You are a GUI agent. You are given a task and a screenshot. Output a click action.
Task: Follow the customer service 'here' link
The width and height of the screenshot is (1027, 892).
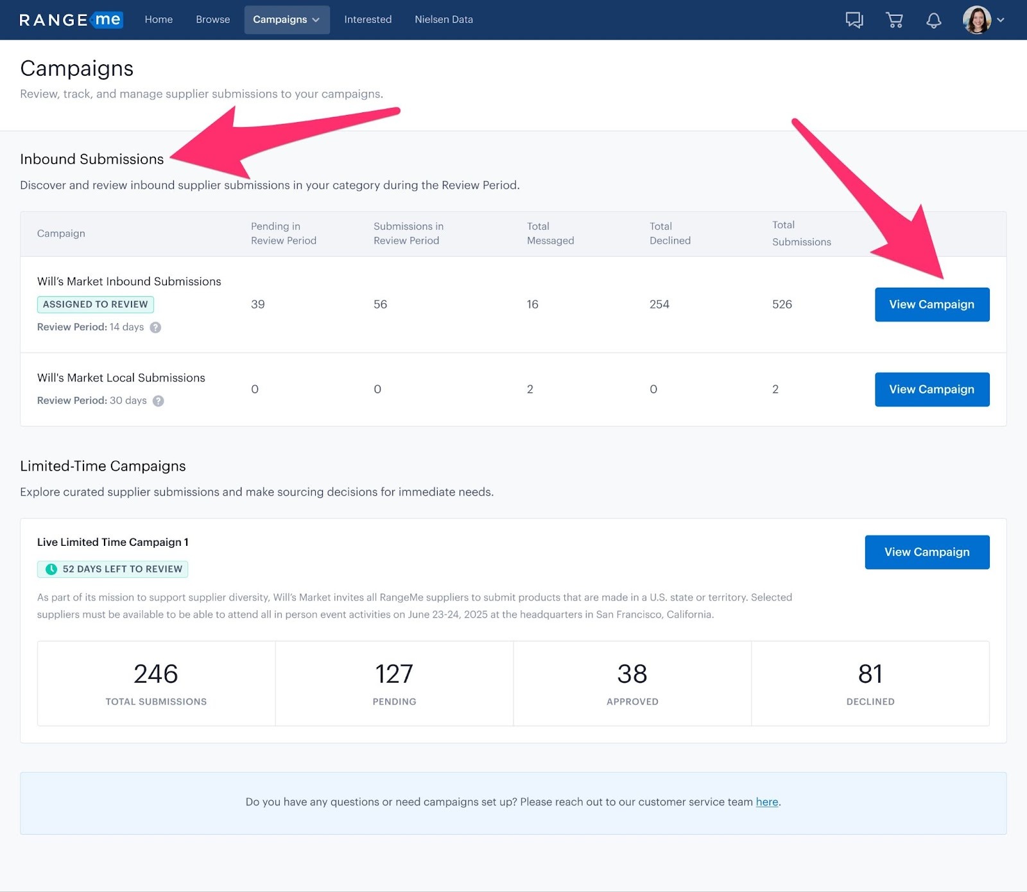coord(766,802)
